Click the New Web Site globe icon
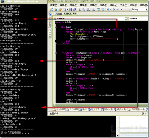The image size is (149, 138). pyautogui.click(x=56, y=9)
